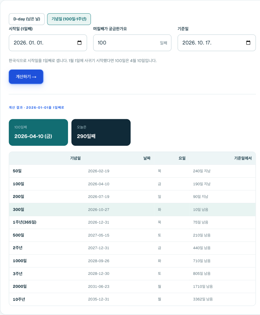The height and width of the screenshot is (315, 260).
Task: Select the 50일 row label
Action: (17, 171)
